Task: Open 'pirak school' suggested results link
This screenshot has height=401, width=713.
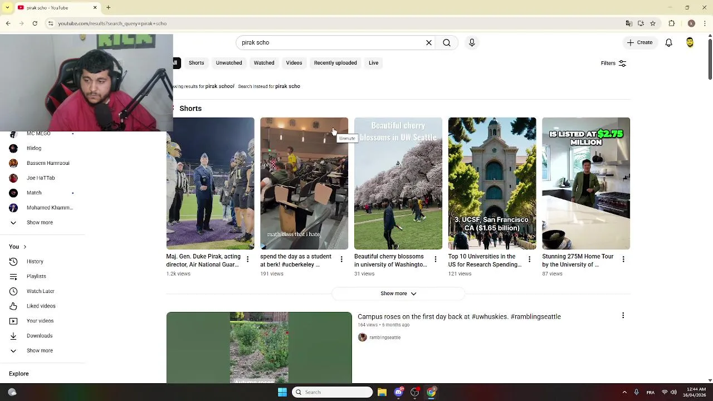Action: [219, 86]
